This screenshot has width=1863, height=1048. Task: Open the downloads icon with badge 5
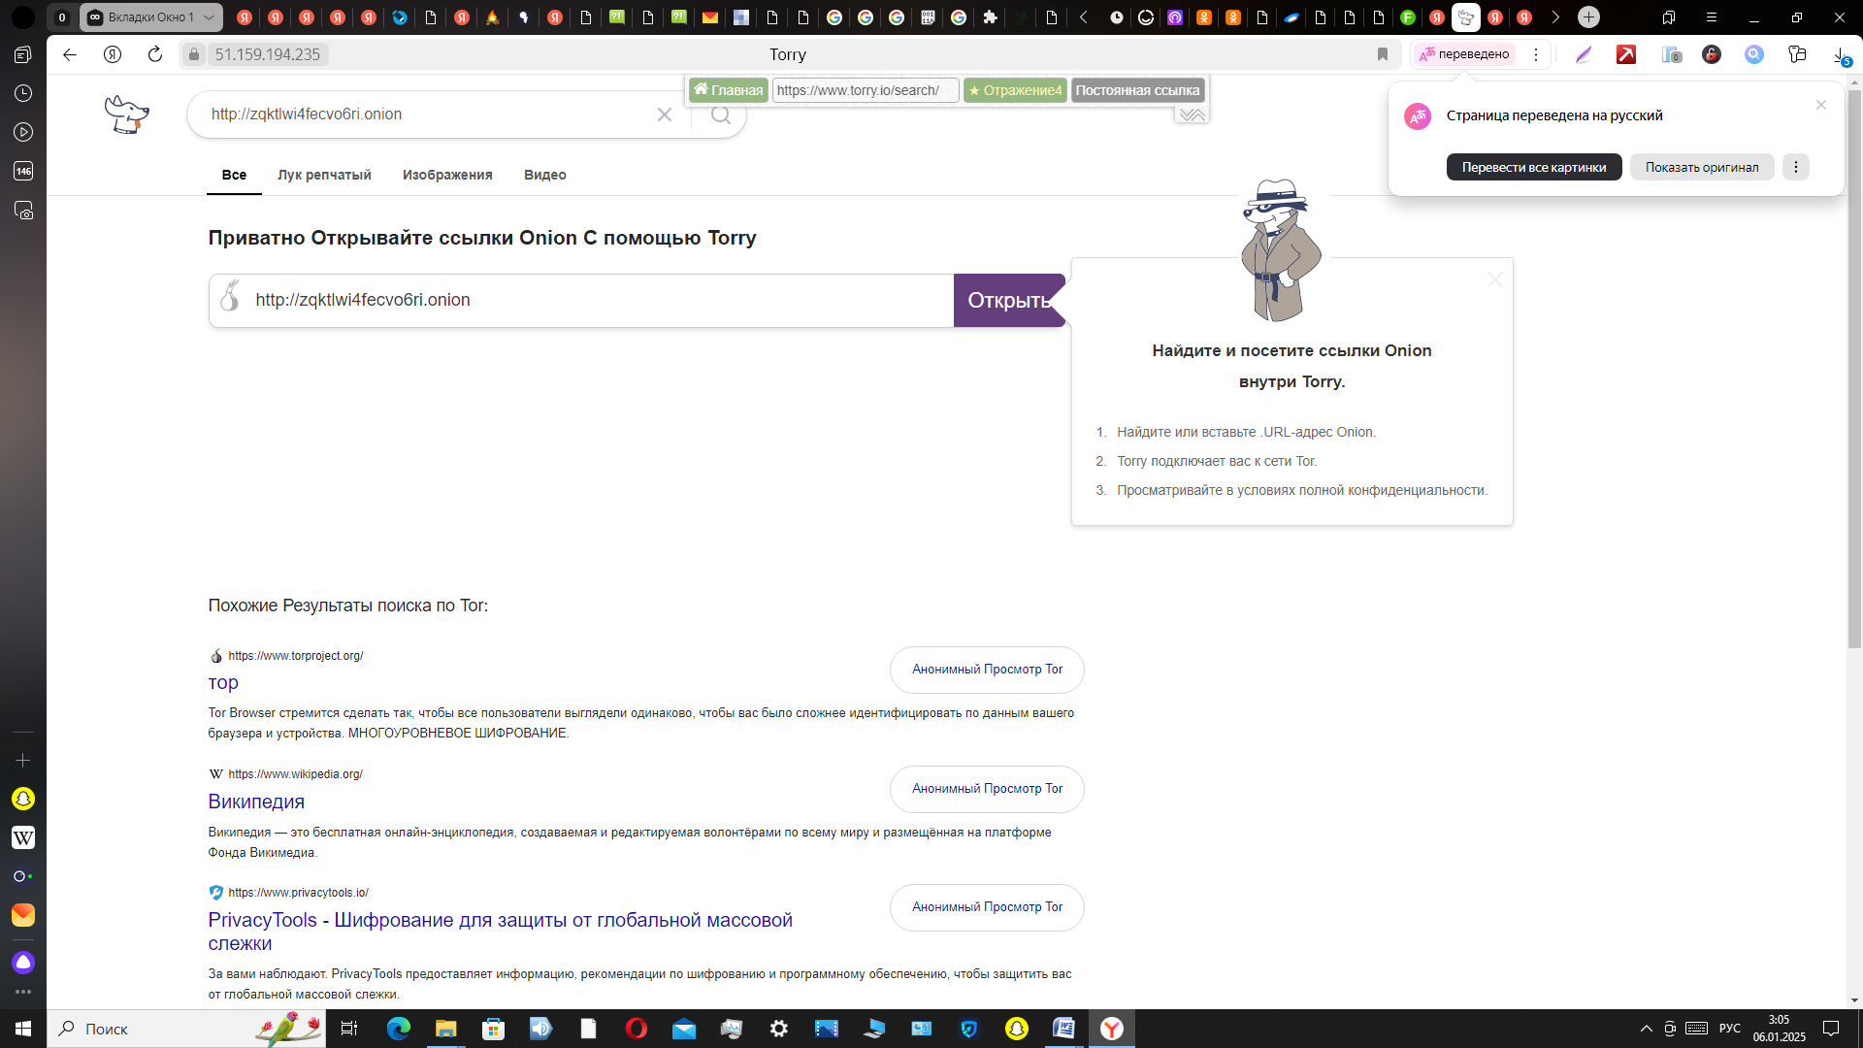tap(1841, 55)
